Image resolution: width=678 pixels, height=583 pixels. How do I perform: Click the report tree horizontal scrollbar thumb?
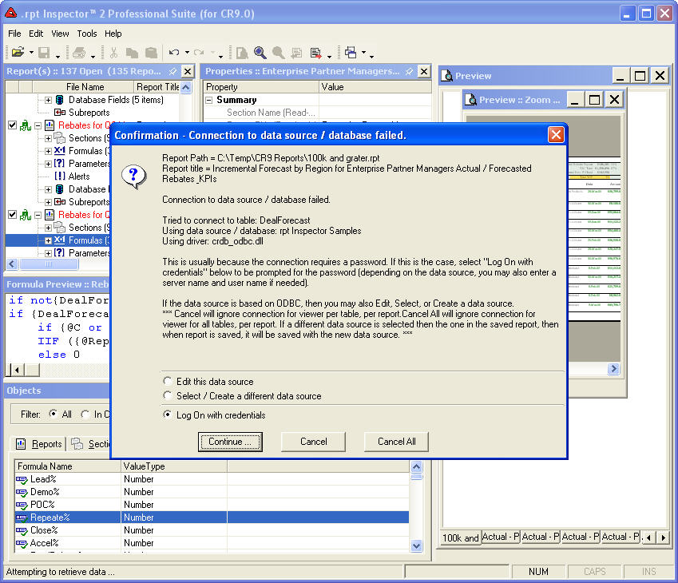tap(49, 264)
